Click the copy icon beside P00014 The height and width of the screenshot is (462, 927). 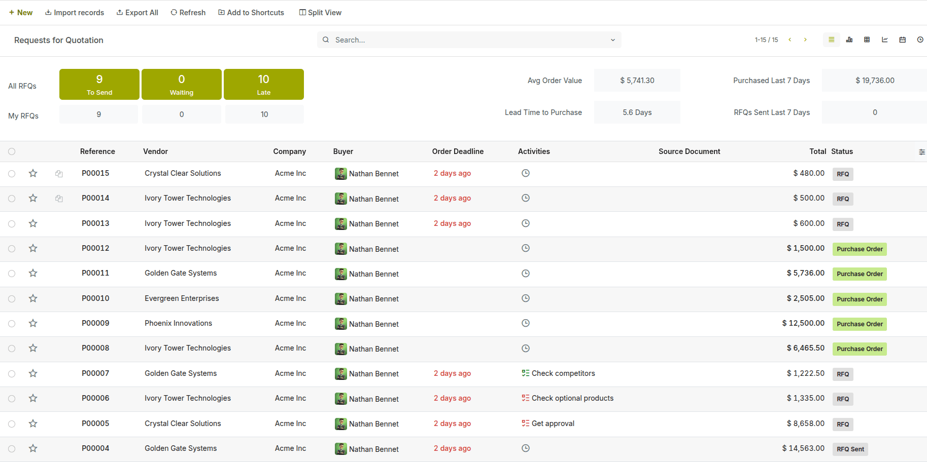(59, 199)
